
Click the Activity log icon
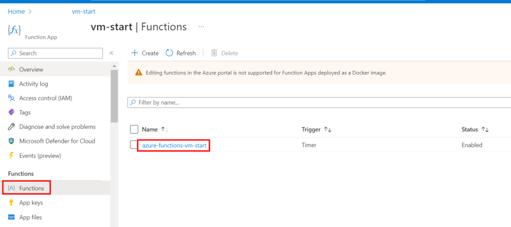click(x=11, y=84)
